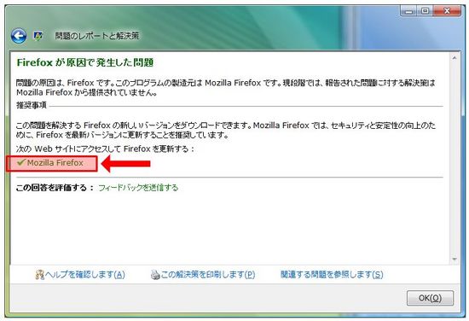Open the フィードバックを送信する link
The width and height of the screenshot is (469, 321).
click(x=138, y=188)
